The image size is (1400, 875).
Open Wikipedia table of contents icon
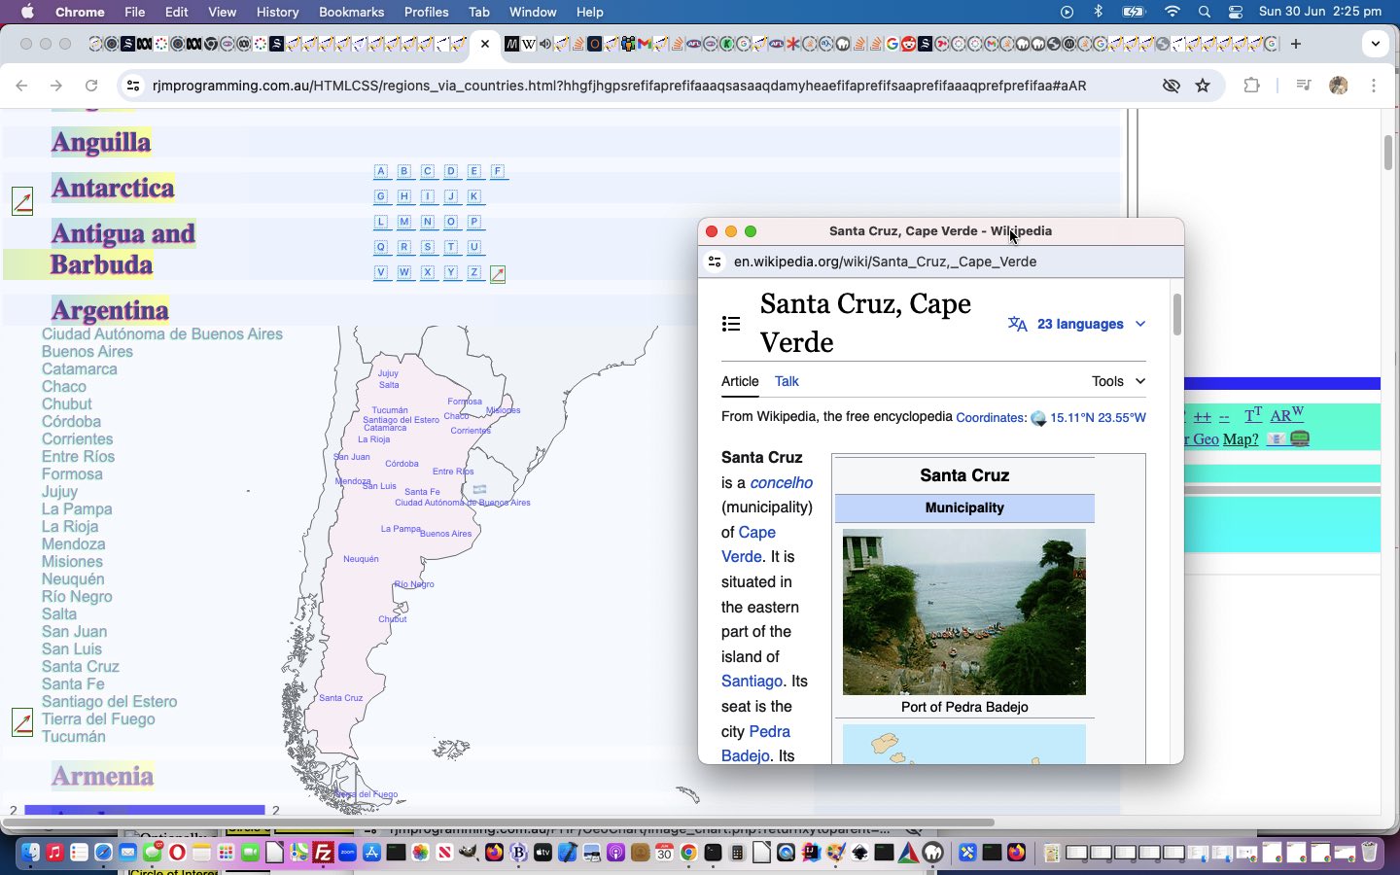[731, 324]
